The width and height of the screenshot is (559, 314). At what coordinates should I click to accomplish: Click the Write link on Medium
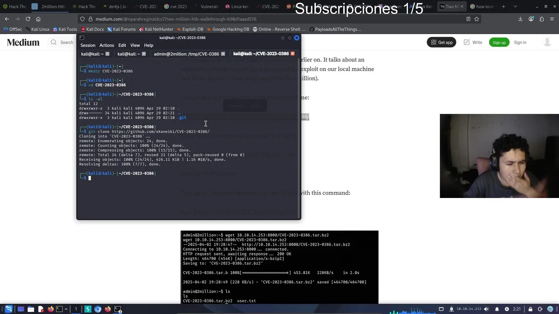click(x=473, y=42)
